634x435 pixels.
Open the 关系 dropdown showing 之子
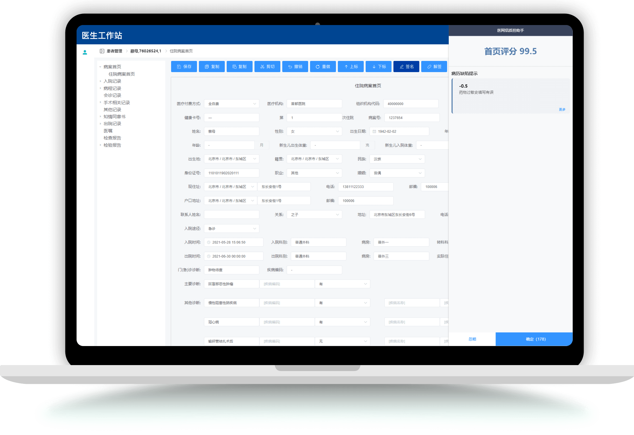tap(314, 215)
